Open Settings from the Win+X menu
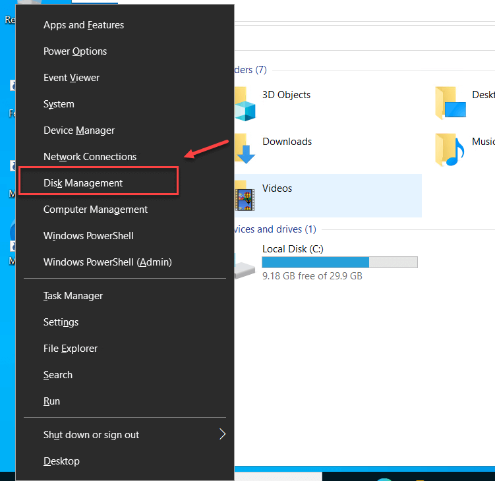The height and width of the screenshot is (481, 495). tap(61, 322)
